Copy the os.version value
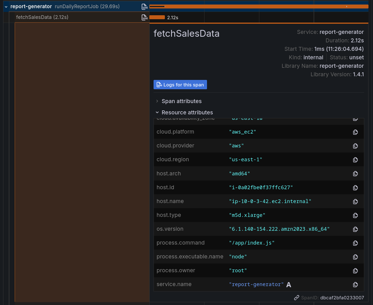 (355, 229)
